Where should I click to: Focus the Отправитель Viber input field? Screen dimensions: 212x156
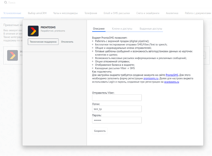point(117,98)
